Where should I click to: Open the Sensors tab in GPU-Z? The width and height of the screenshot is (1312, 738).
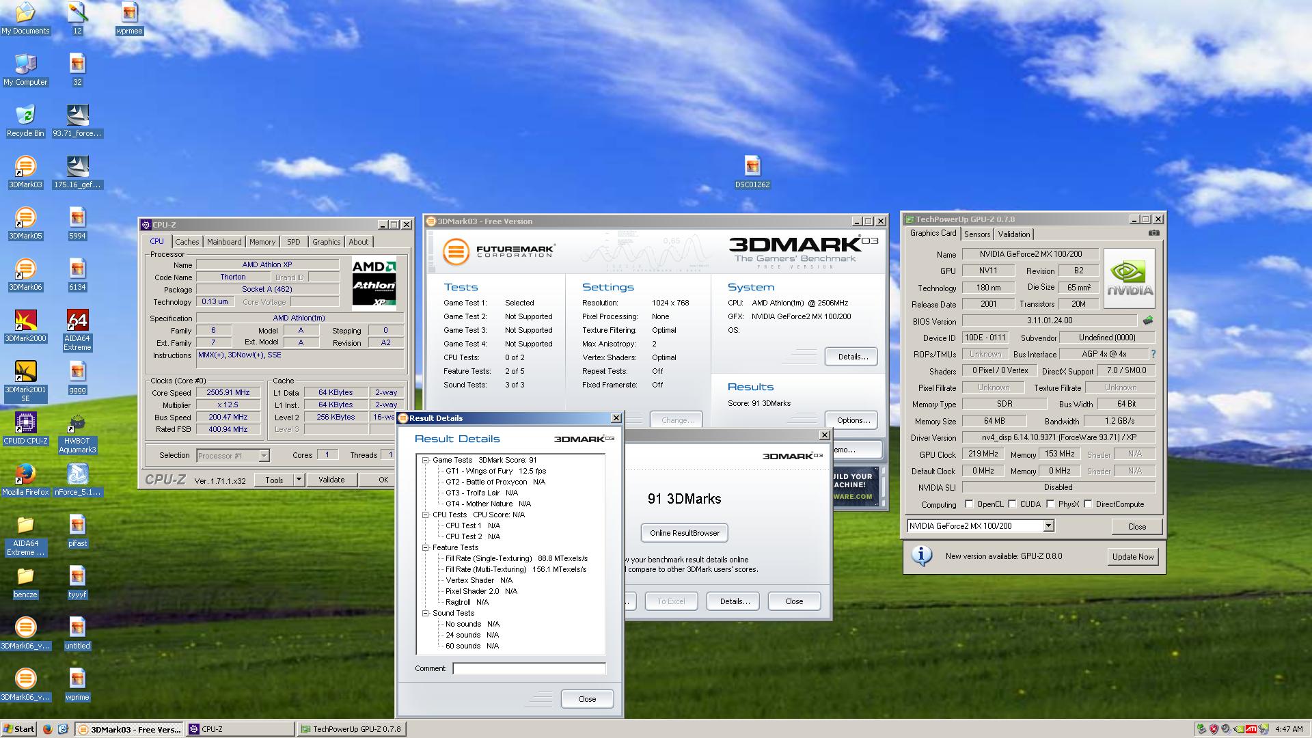click(977, 234)
